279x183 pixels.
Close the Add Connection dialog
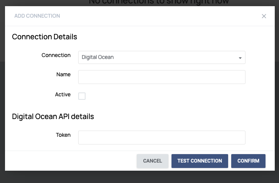point(264,16)
